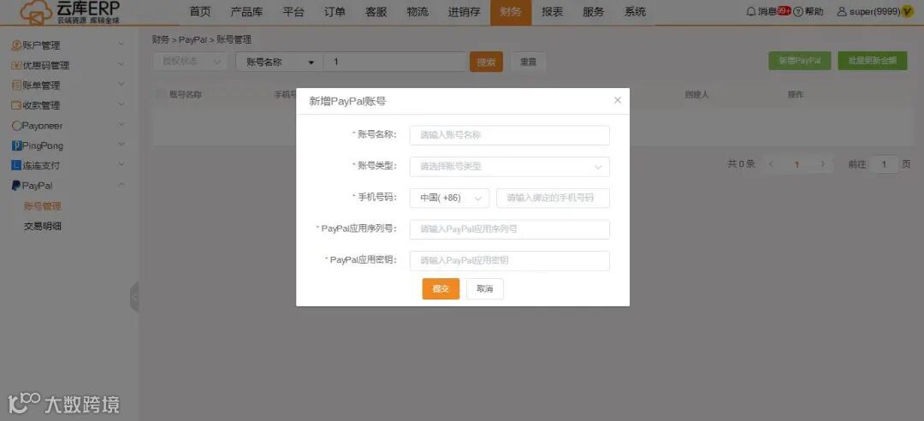The height and width of the screenshot is (421, 924).
Task: Select 账号管理 in the sidebar
Action: coord(43,206)
